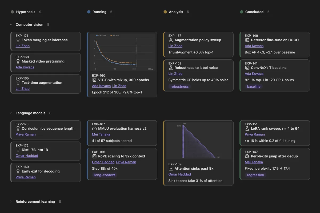
Task: Open Priya Raman link on EXP-173 card
Action: [x=26, y=134]
